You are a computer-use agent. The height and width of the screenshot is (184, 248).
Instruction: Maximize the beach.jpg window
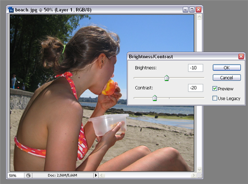(x=192, y=10)
